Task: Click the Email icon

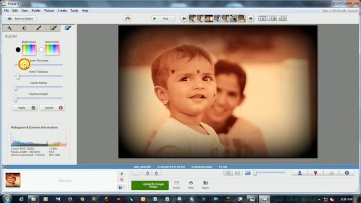Action: [177, 185]
